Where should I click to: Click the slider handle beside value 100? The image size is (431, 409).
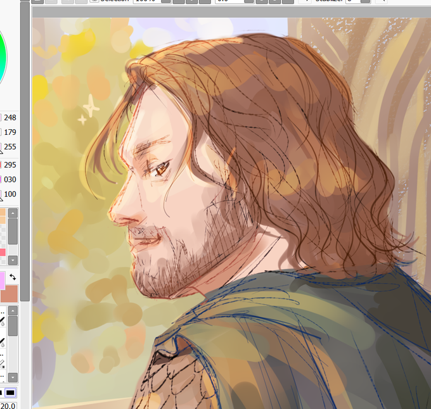[x=1, y=199]
